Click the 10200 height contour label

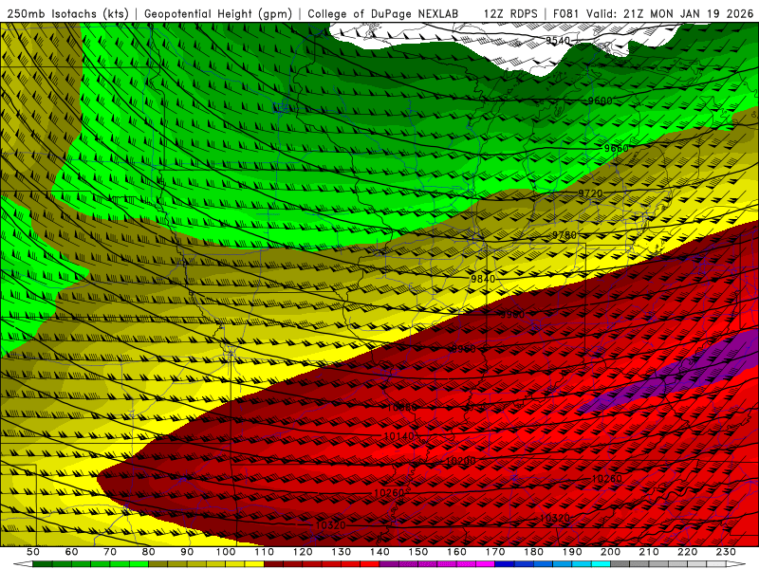click(x=460, y=461)
